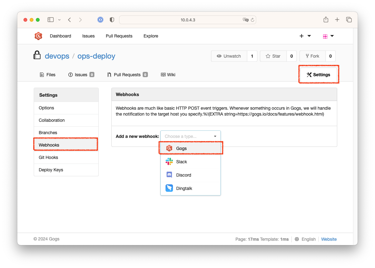Star the repository

[x=273, y=56]
